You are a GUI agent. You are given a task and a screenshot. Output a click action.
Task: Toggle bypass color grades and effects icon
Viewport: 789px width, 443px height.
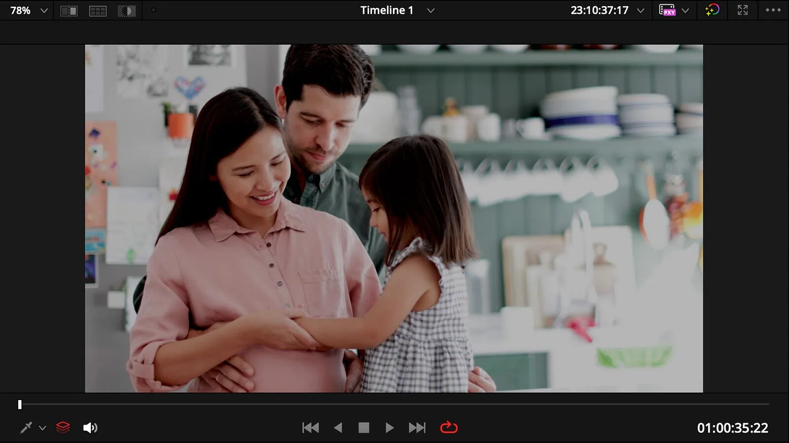tap(713, 10)
